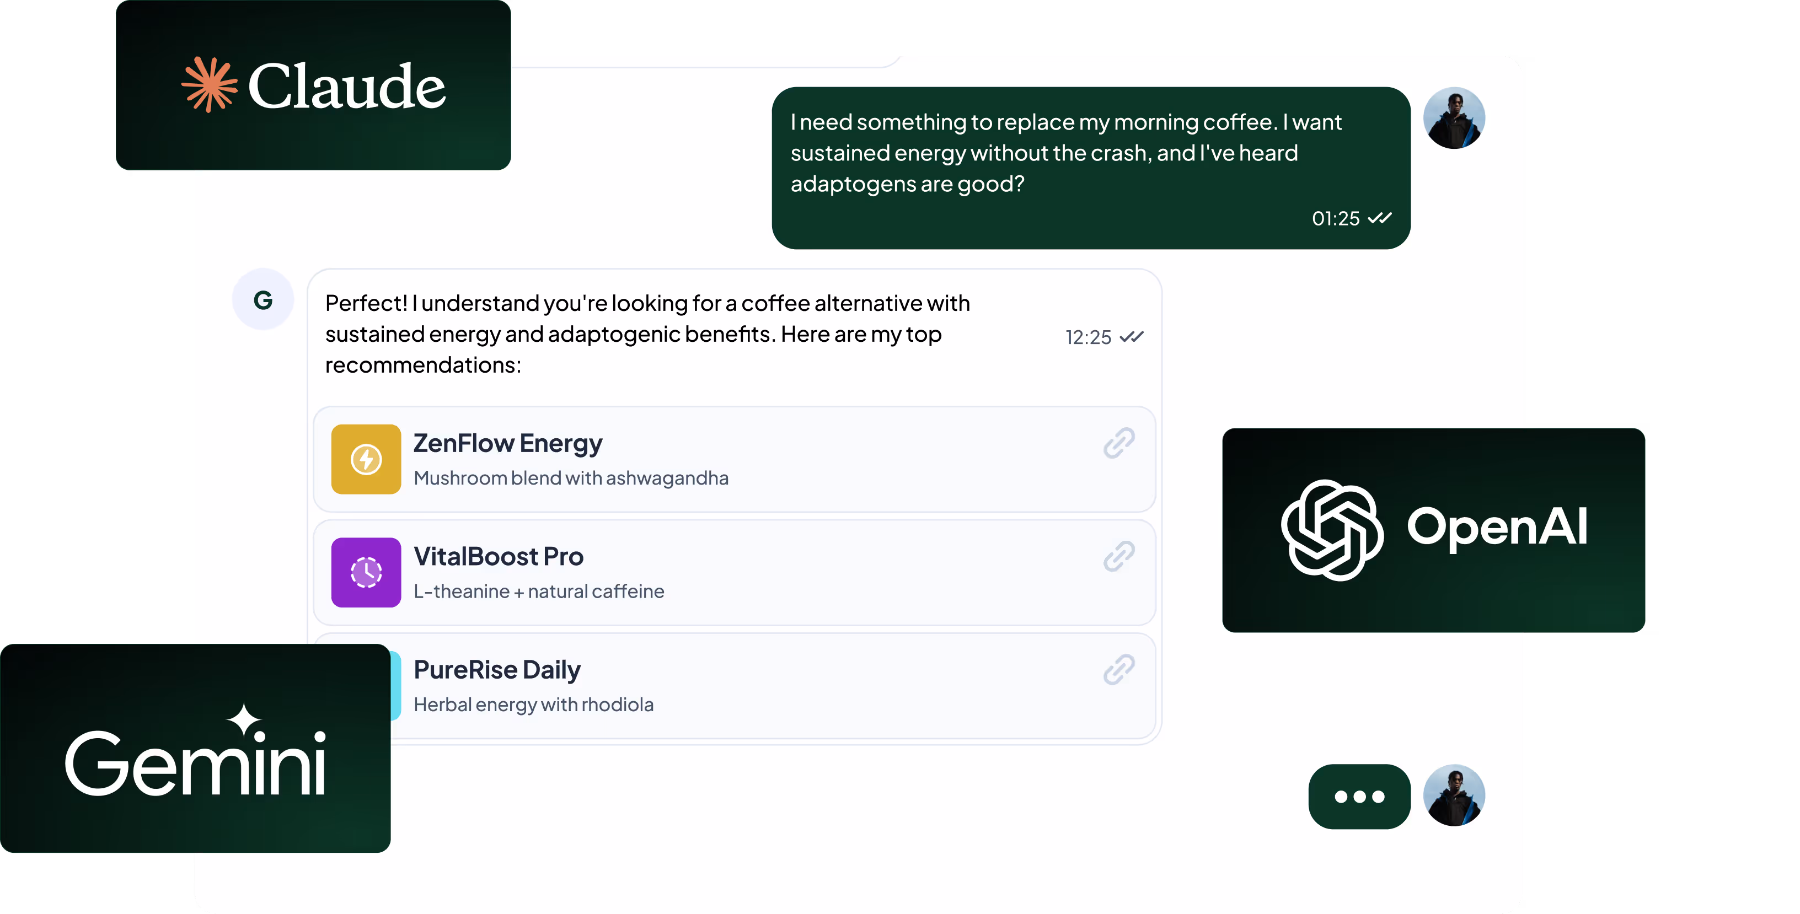Click the green user message bubble

coord(1090,168)
